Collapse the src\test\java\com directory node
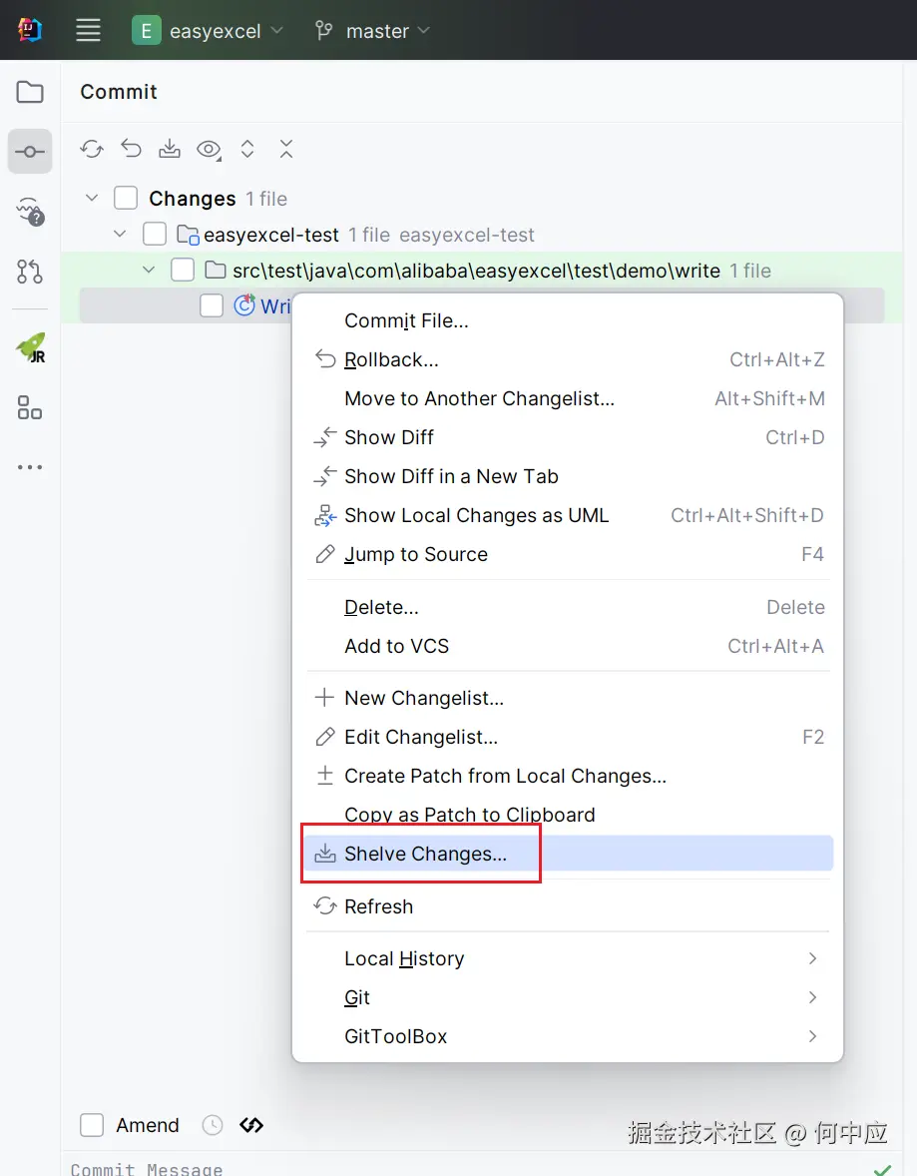The height and width of the screenshot is (1176, 917). pyautogui.click(x=149, y=270)
